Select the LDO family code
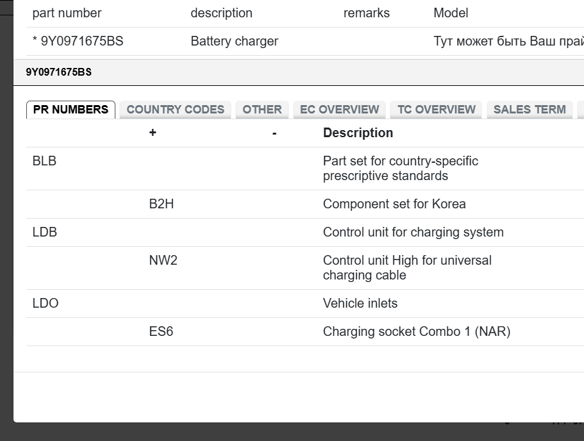Screen dimensions: 584x441 coord(45,304)
